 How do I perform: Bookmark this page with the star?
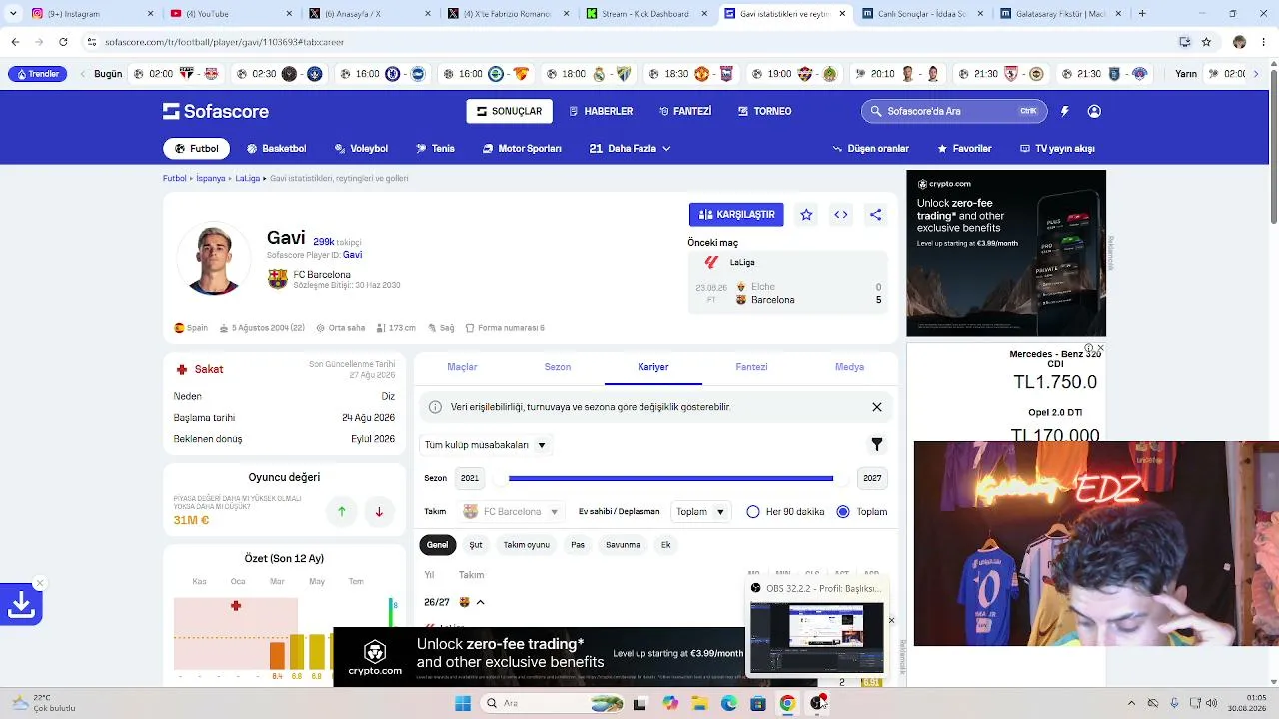pyautogui.click(x=1206, y=42)
